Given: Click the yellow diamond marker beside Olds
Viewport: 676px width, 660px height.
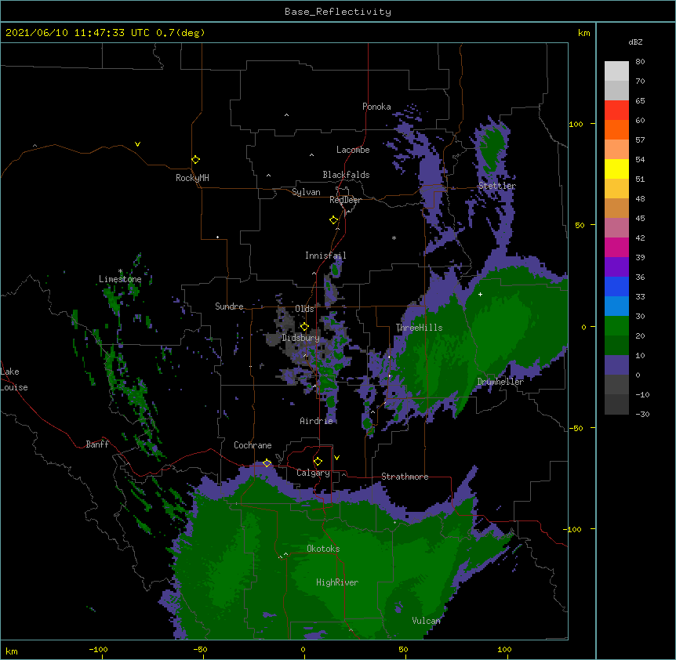Looking at the screenshot, I should 304,326.
